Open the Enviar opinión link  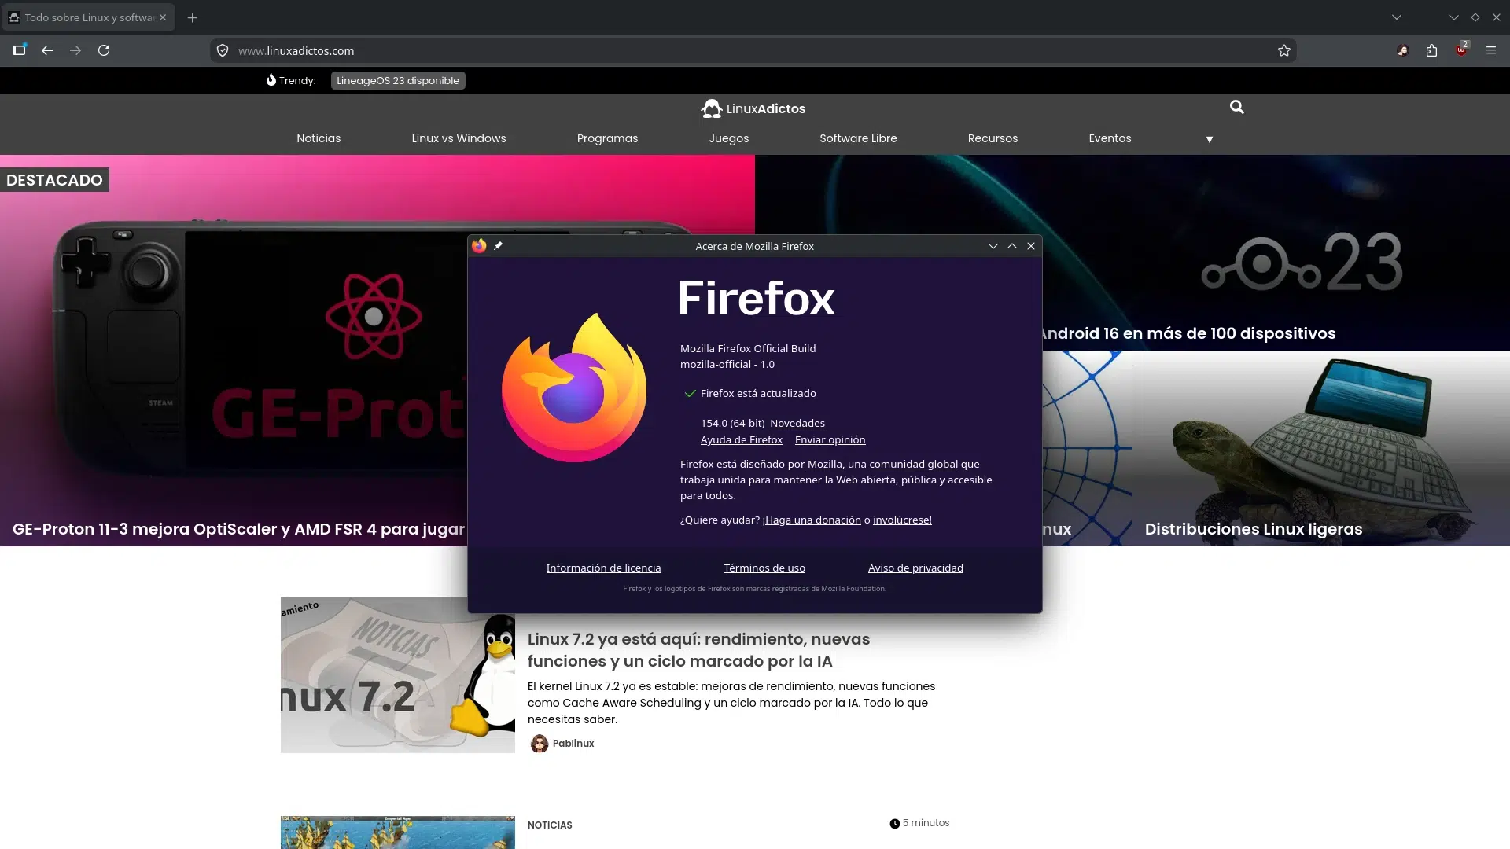pos(830,439)
